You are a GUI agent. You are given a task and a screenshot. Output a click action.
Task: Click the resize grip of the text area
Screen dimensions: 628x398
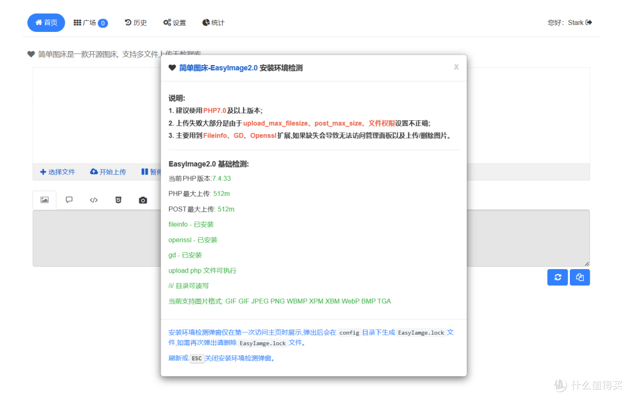(587, 264)
